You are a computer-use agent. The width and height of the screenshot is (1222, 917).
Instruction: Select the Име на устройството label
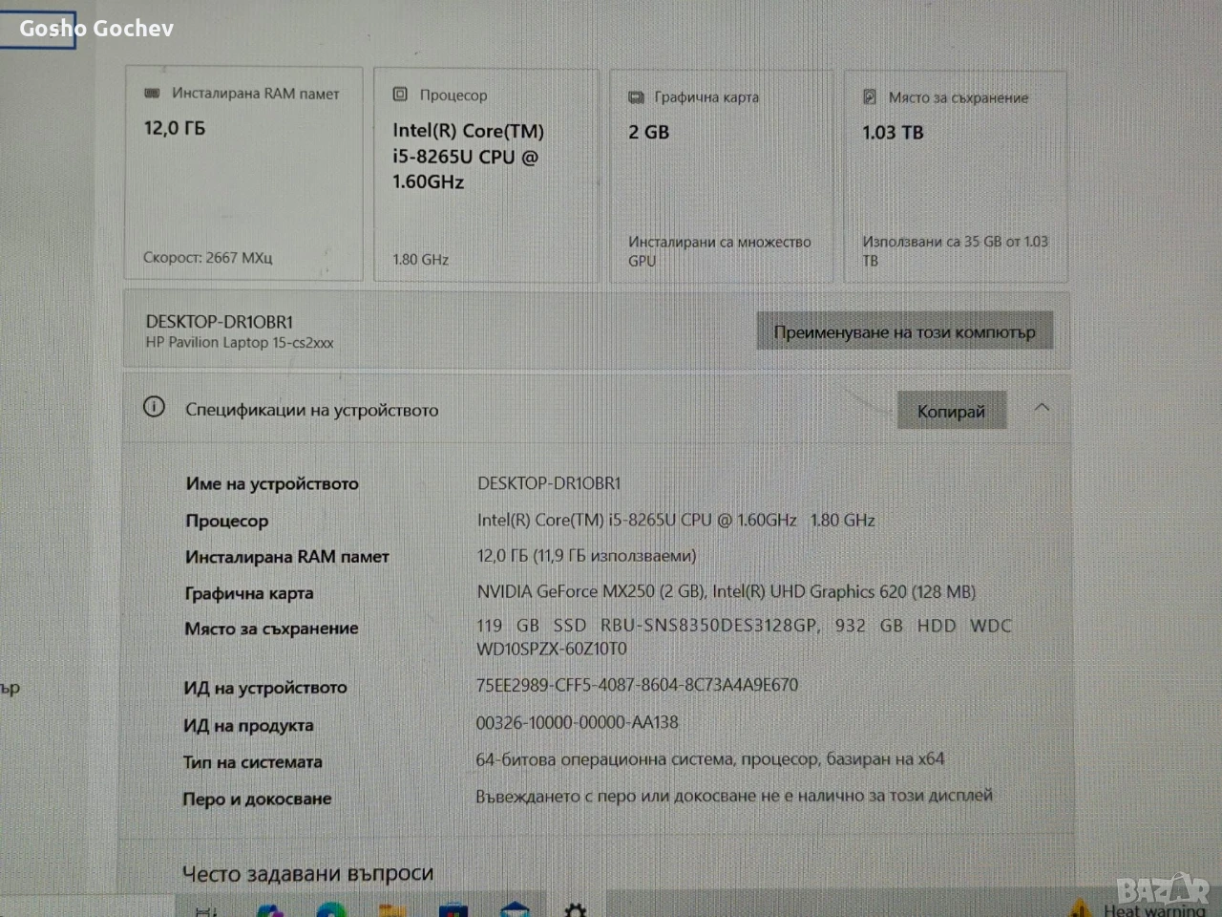pos(272,483)
